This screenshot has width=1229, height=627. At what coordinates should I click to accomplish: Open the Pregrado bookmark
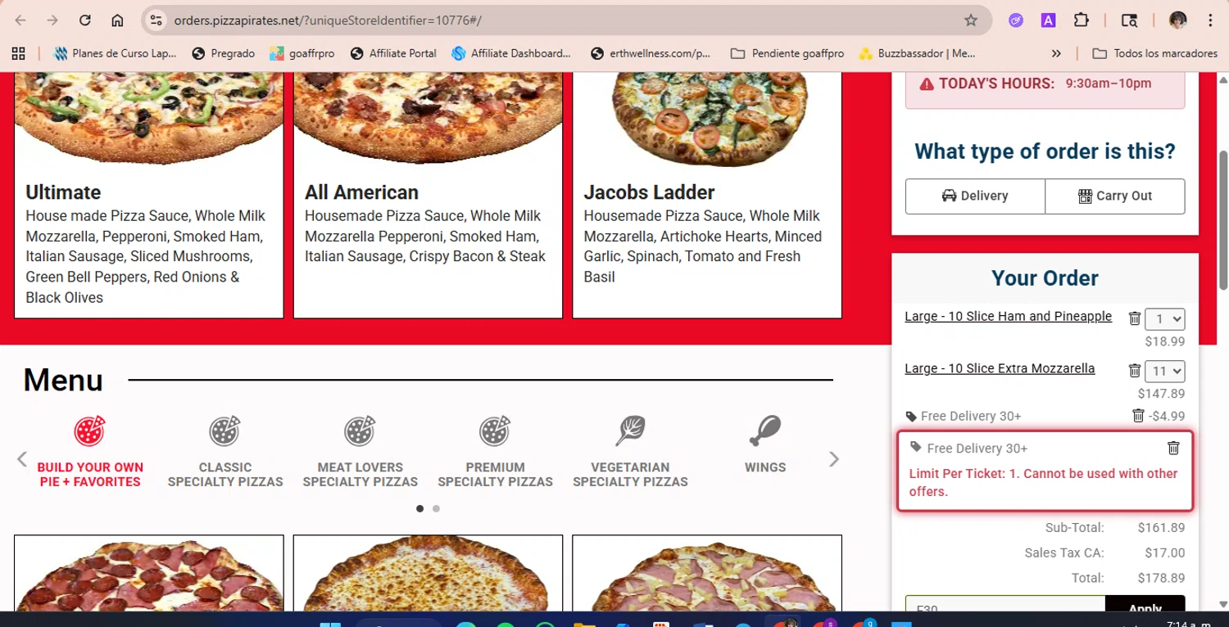[223, 53]
